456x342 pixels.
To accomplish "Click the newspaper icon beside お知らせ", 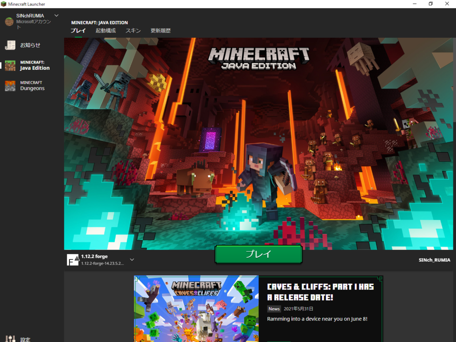I will [10, 45].
